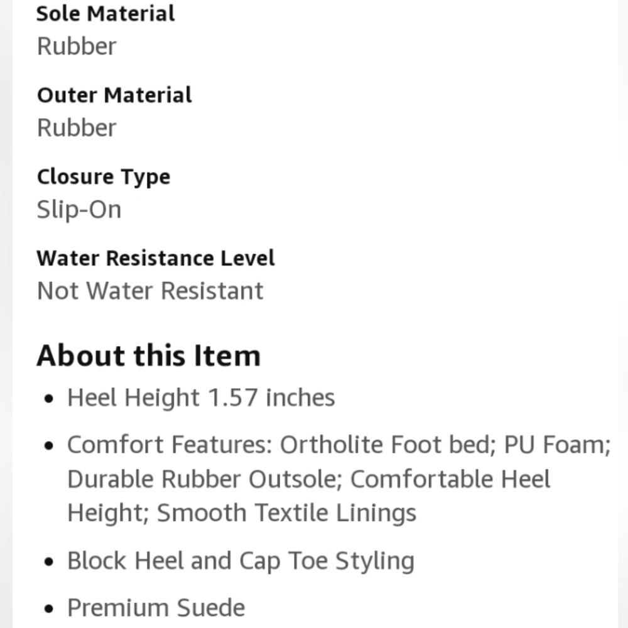Click the bullet dot before Heel Height

49,399
